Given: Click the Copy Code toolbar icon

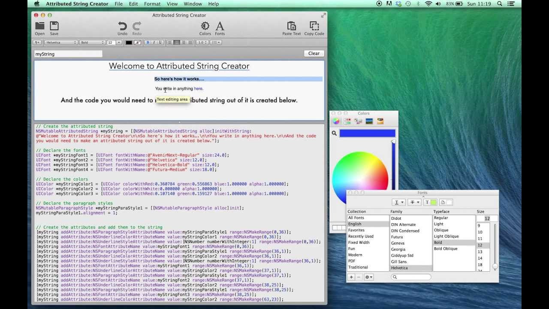Looking at the screenshot, I should coord(314,26).
